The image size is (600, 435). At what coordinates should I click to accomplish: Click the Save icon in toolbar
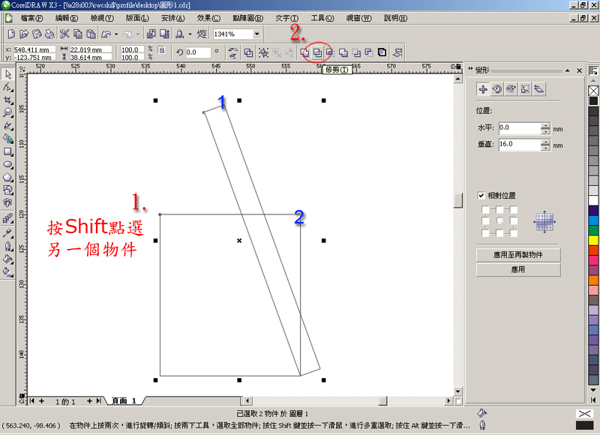pyautogui.click(x=36, y=34)
